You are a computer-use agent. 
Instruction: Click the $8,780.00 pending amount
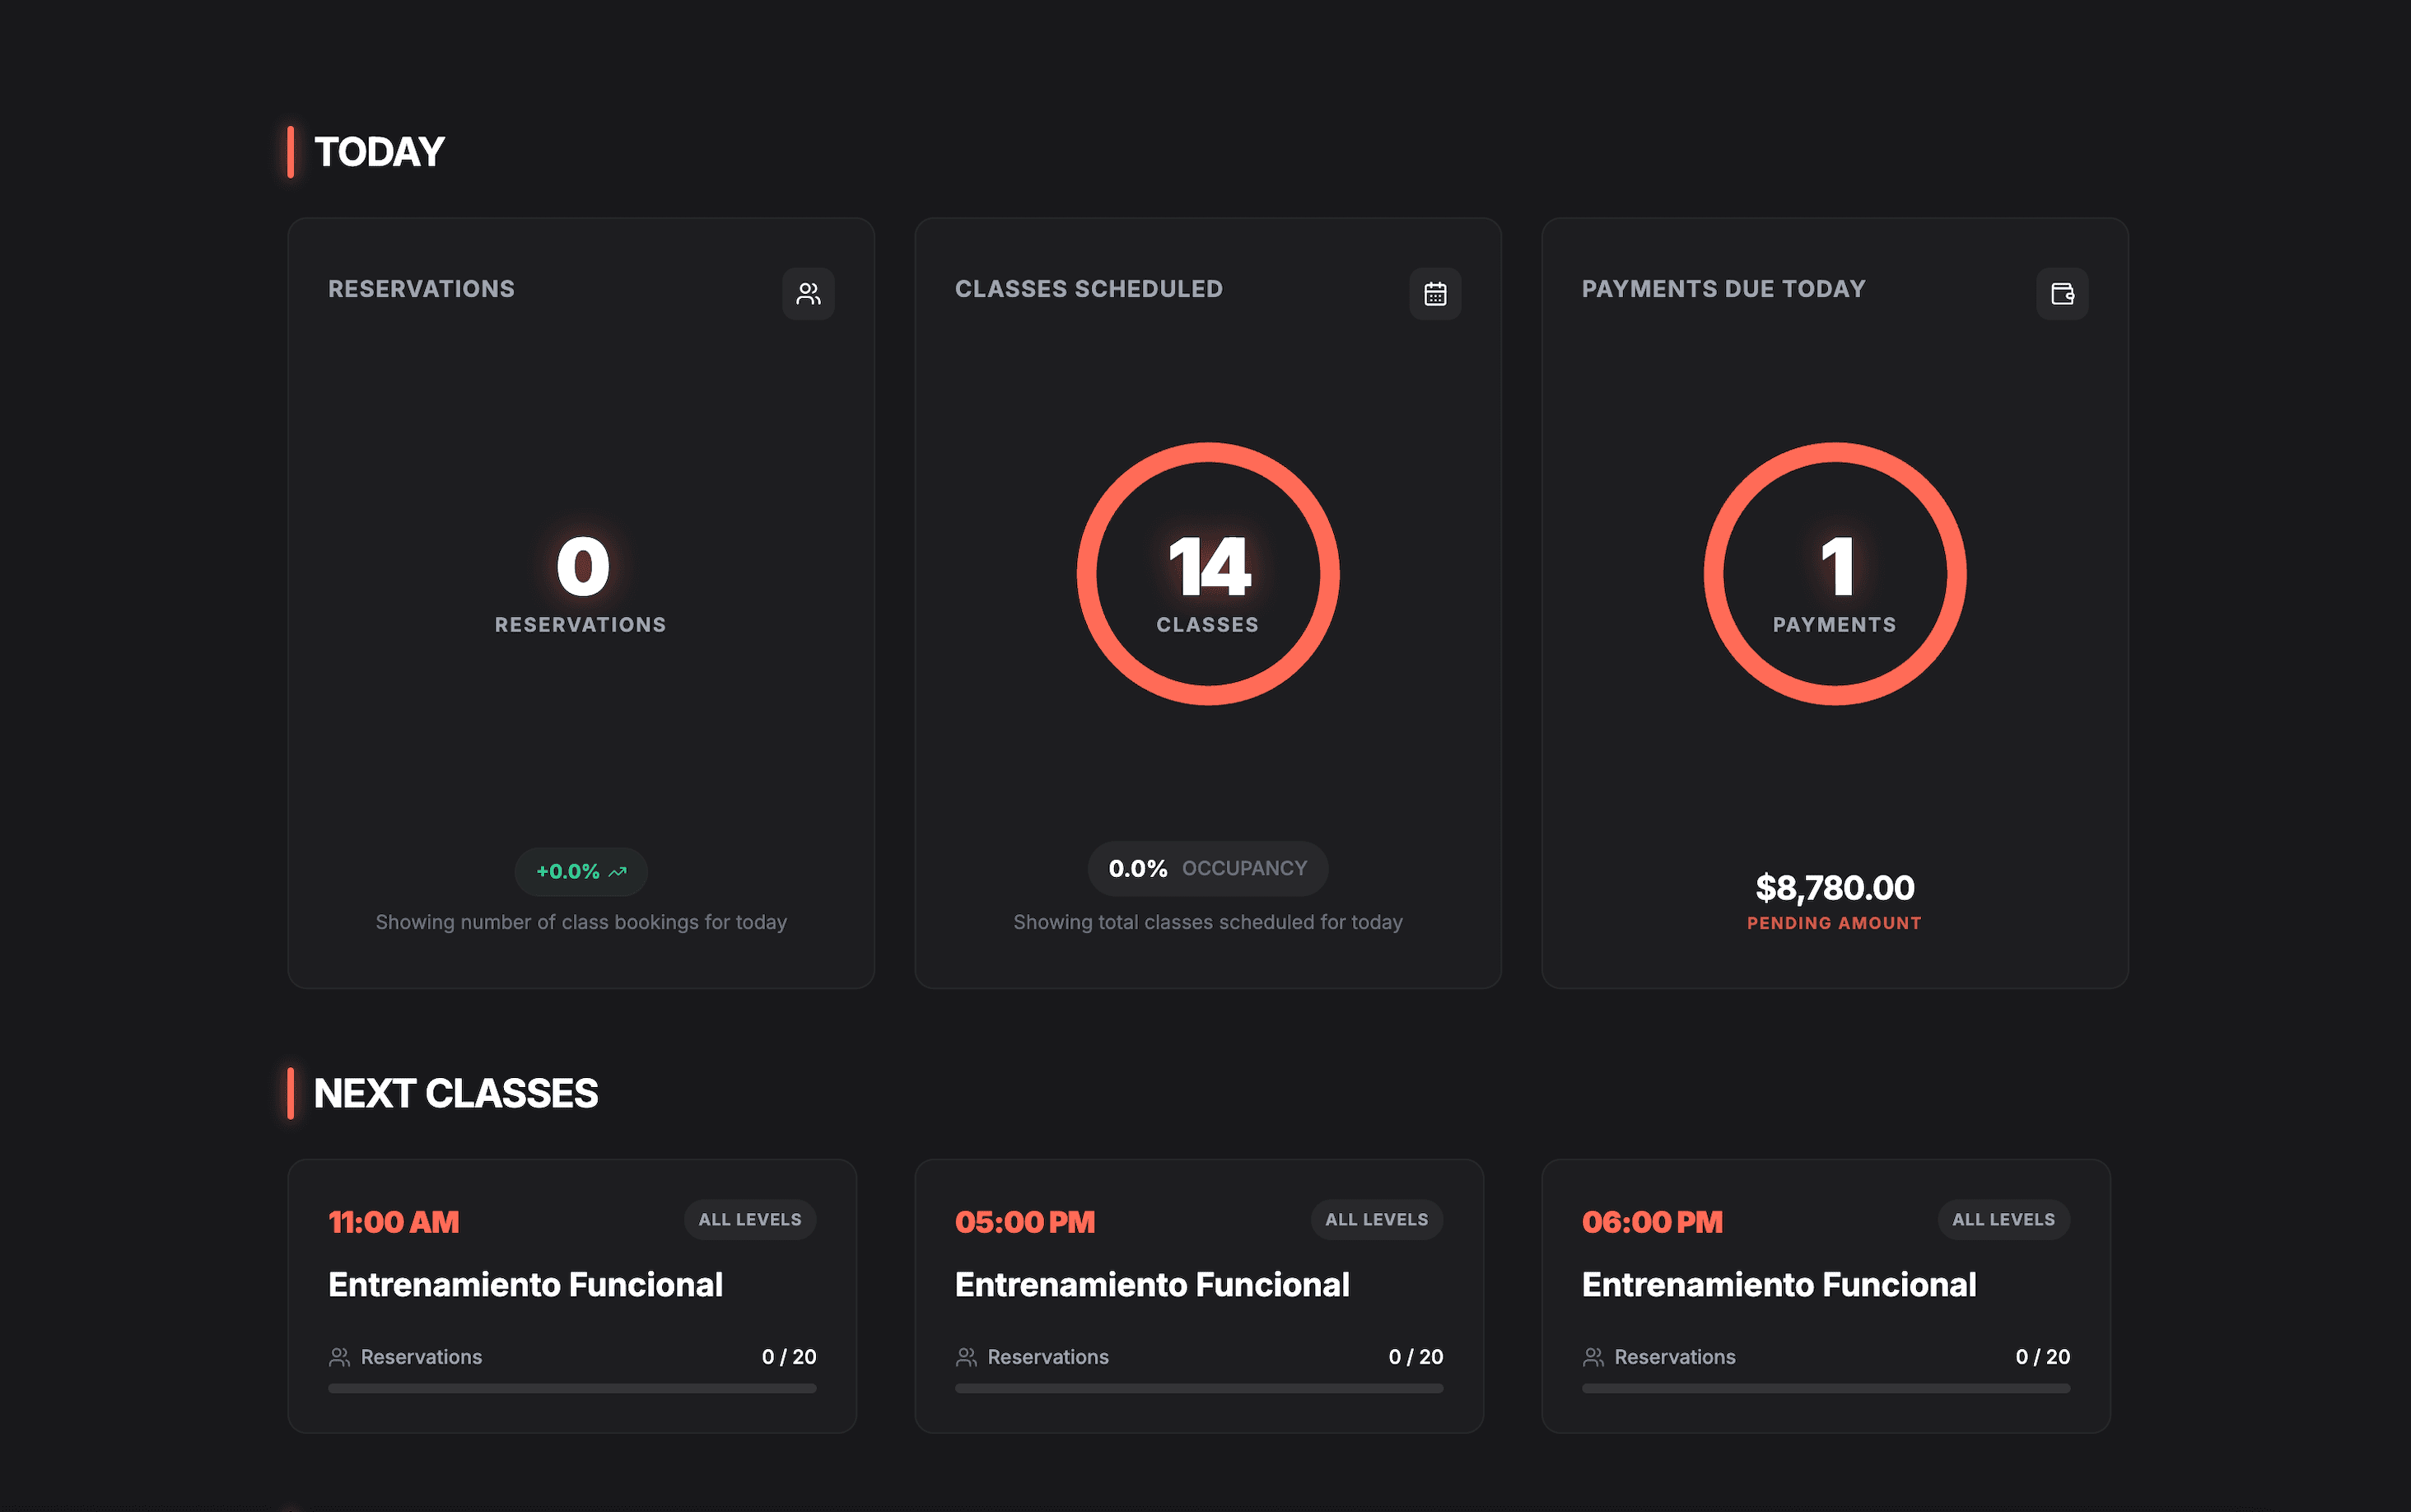tap(1835, 888)
